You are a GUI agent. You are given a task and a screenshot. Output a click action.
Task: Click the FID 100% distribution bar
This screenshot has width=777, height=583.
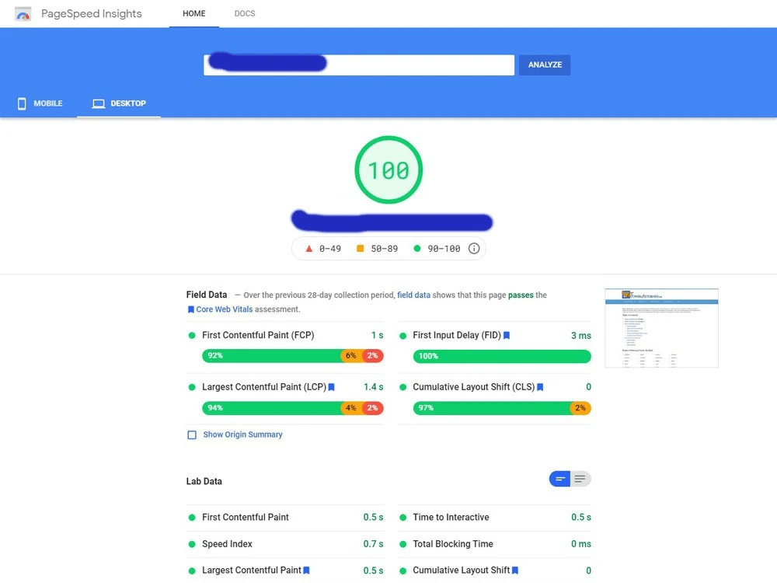coord(502,357)
